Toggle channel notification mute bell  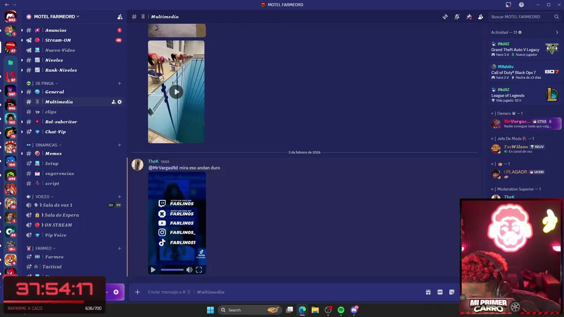pos(457,17)
